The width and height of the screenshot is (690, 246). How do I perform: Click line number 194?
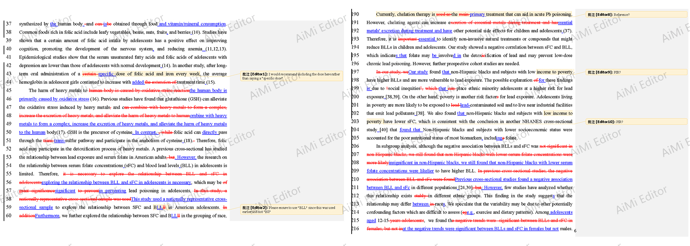[x=355, y=47]
